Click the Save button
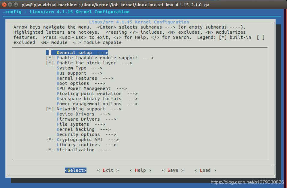Screen dimensions: 287x188 point(173,170)
